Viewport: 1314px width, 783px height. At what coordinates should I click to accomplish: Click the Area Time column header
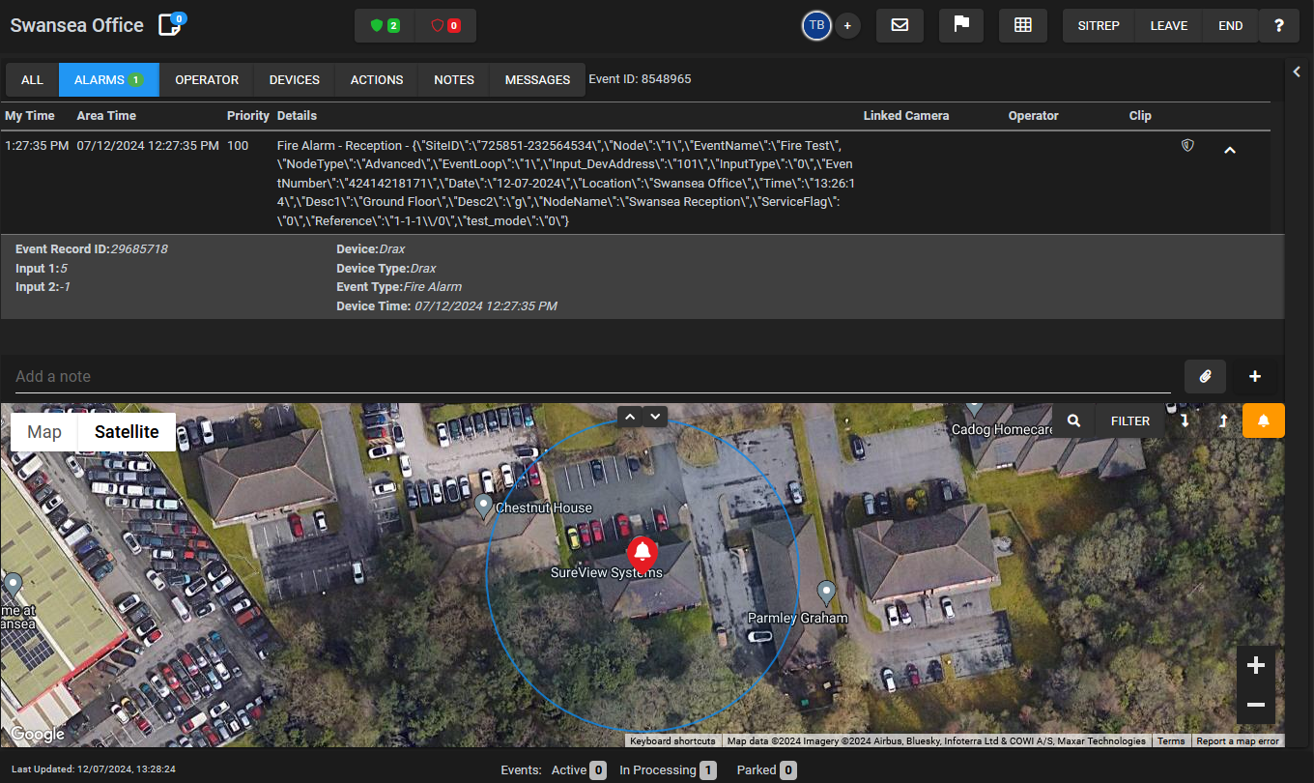[106, 115]
